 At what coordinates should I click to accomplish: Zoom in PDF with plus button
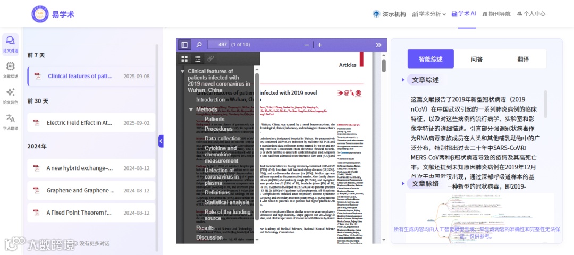point(319,45)
